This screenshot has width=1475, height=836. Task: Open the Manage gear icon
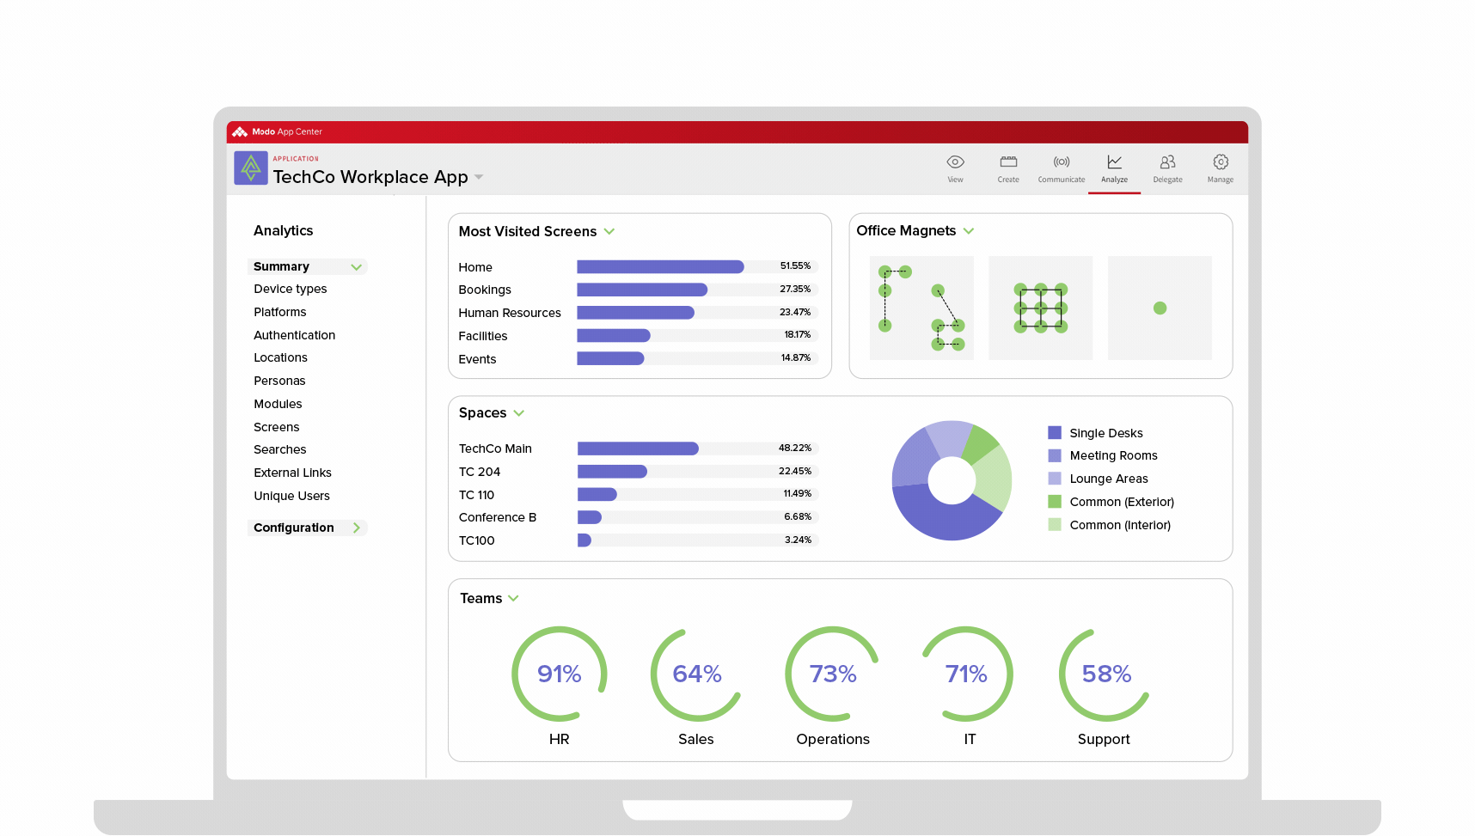(1220, 162)
